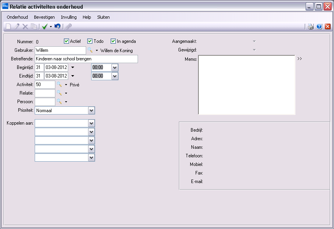Click the grey Delete X toolbar icon
334x229 pixels.
[x=25, y=26]
